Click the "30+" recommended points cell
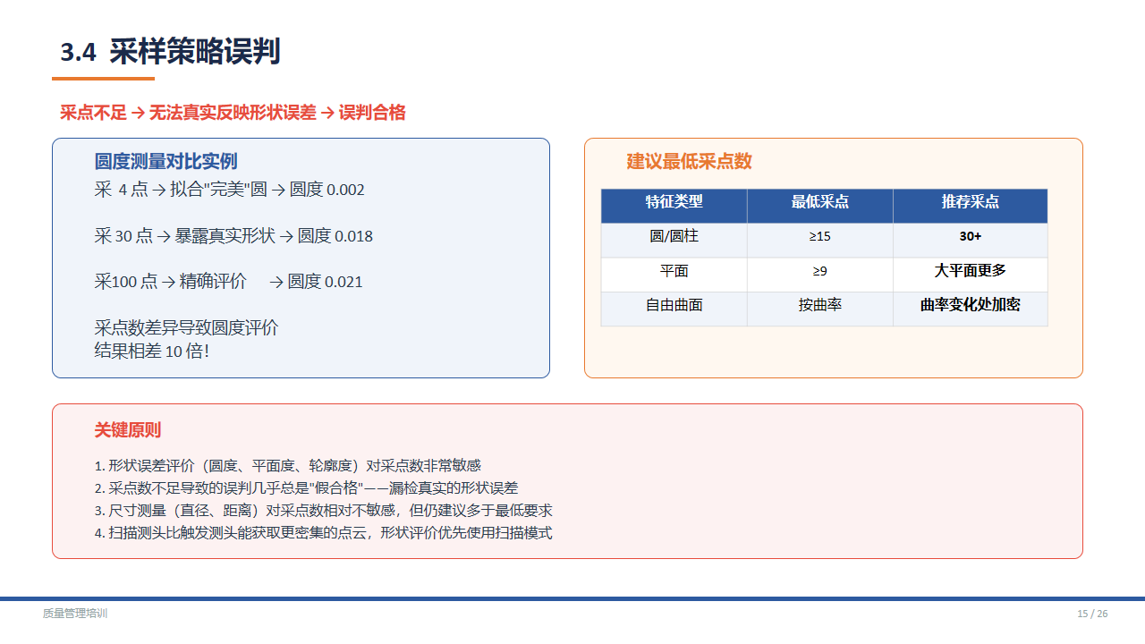Viewport: 1145px width, 644px height. pos(970,237)
